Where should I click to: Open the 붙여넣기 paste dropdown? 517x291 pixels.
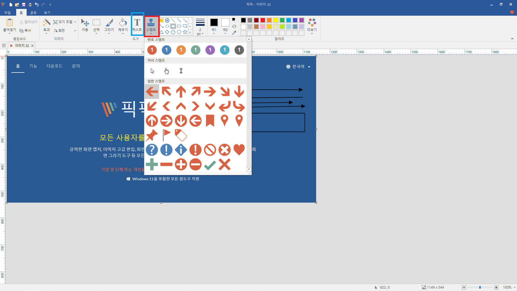(9, 33)
